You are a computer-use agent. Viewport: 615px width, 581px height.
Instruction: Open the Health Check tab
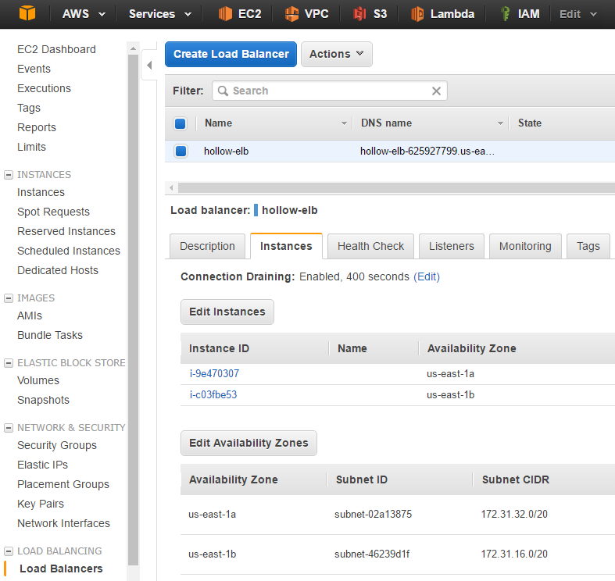coord(370,246)
